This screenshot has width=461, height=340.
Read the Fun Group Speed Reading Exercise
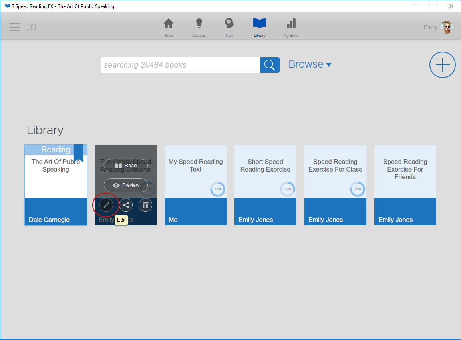click(125, 165)
